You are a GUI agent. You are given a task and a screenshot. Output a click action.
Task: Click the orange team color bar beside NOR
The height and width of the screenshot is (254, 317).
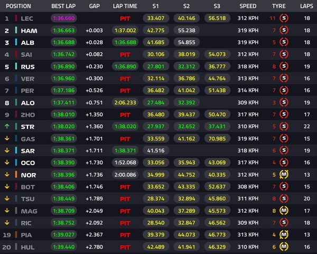coord(16,175)
